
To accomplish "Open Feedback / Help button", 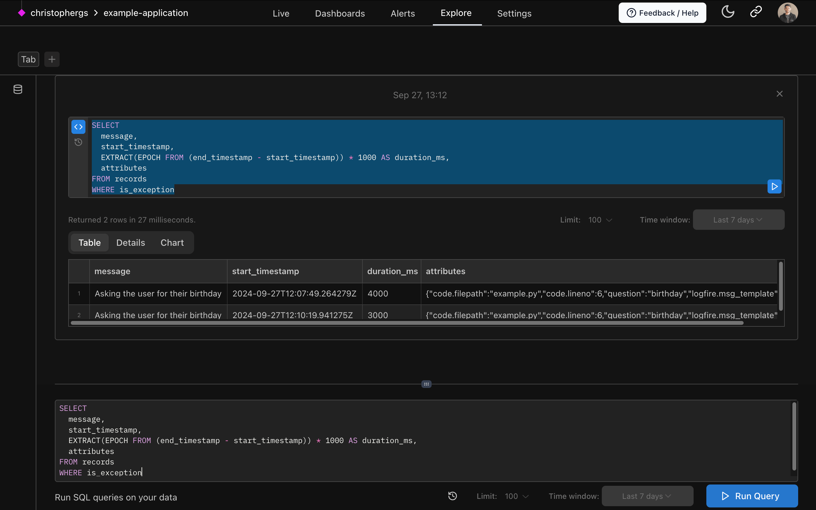I will tap(662, 13).
